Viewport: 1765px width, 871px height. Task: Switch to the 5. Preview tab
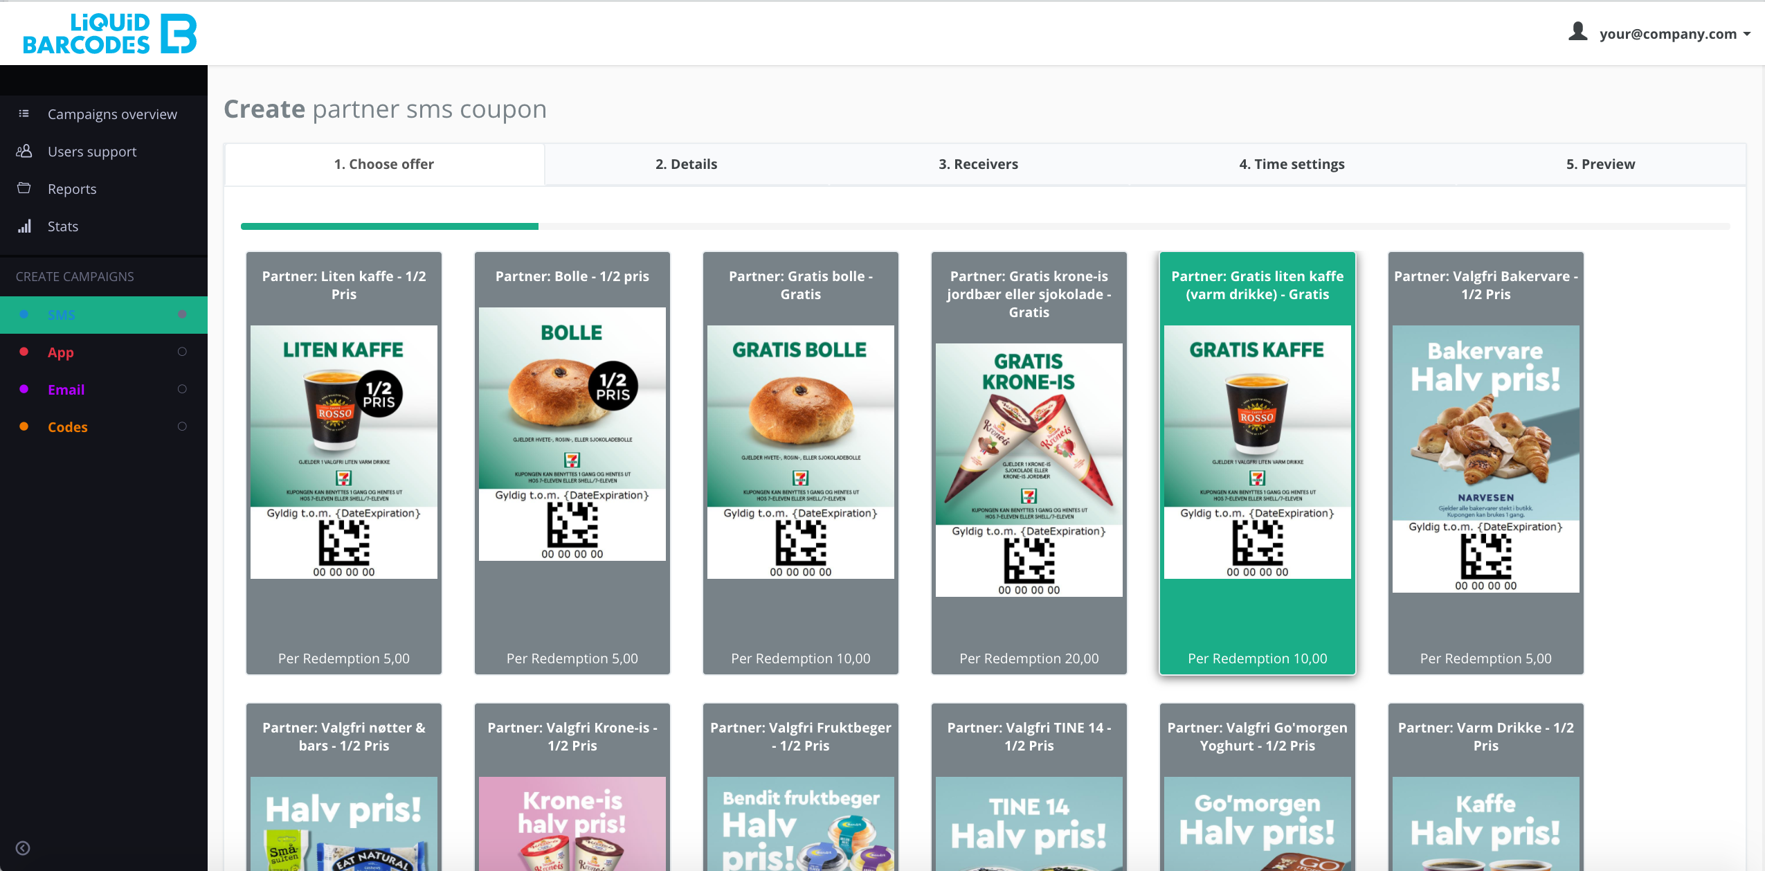tap(1600, 164)
